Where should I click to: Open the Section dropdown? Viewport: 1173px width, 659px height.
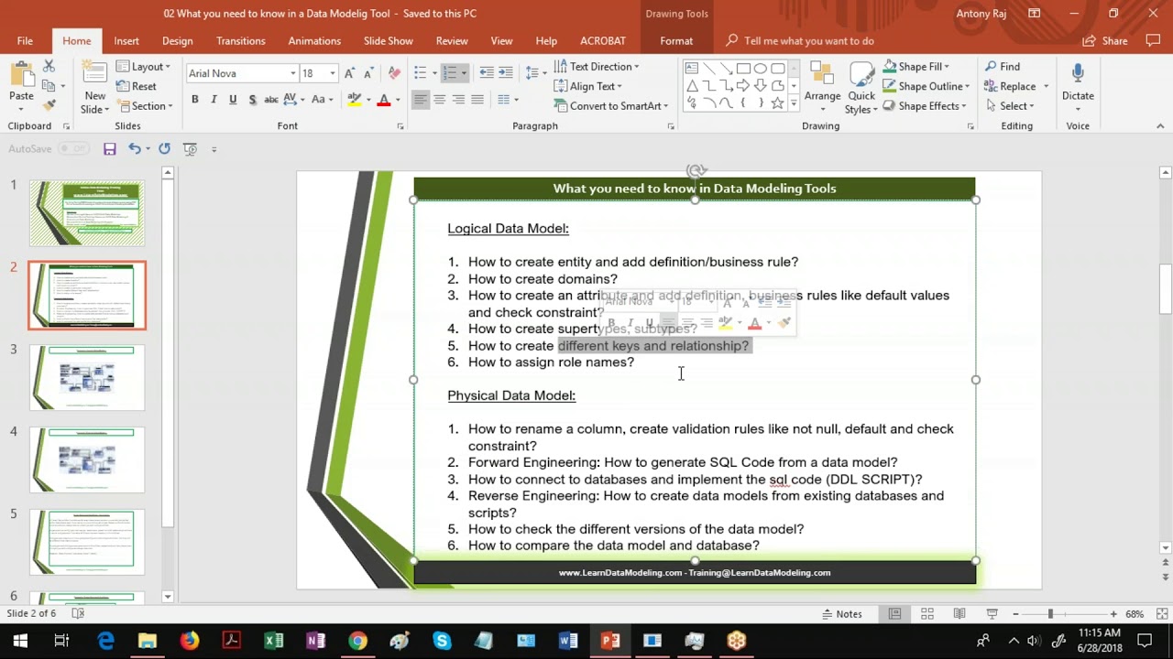coord(145,106)
